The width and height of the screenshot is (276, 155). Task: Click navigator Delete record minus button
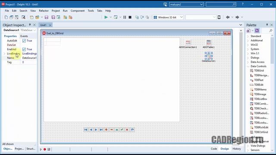tap(112, 130)
